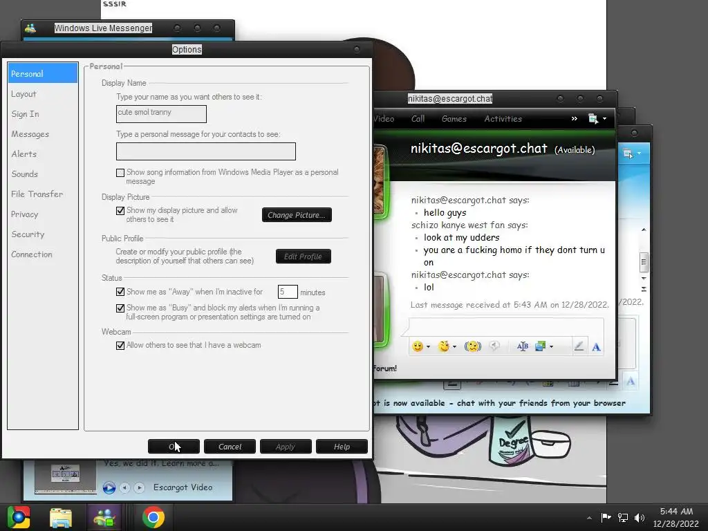The height and width of the screenshot is (531, 708).
Task: Go to next Escargot video item
Action: 140,487
